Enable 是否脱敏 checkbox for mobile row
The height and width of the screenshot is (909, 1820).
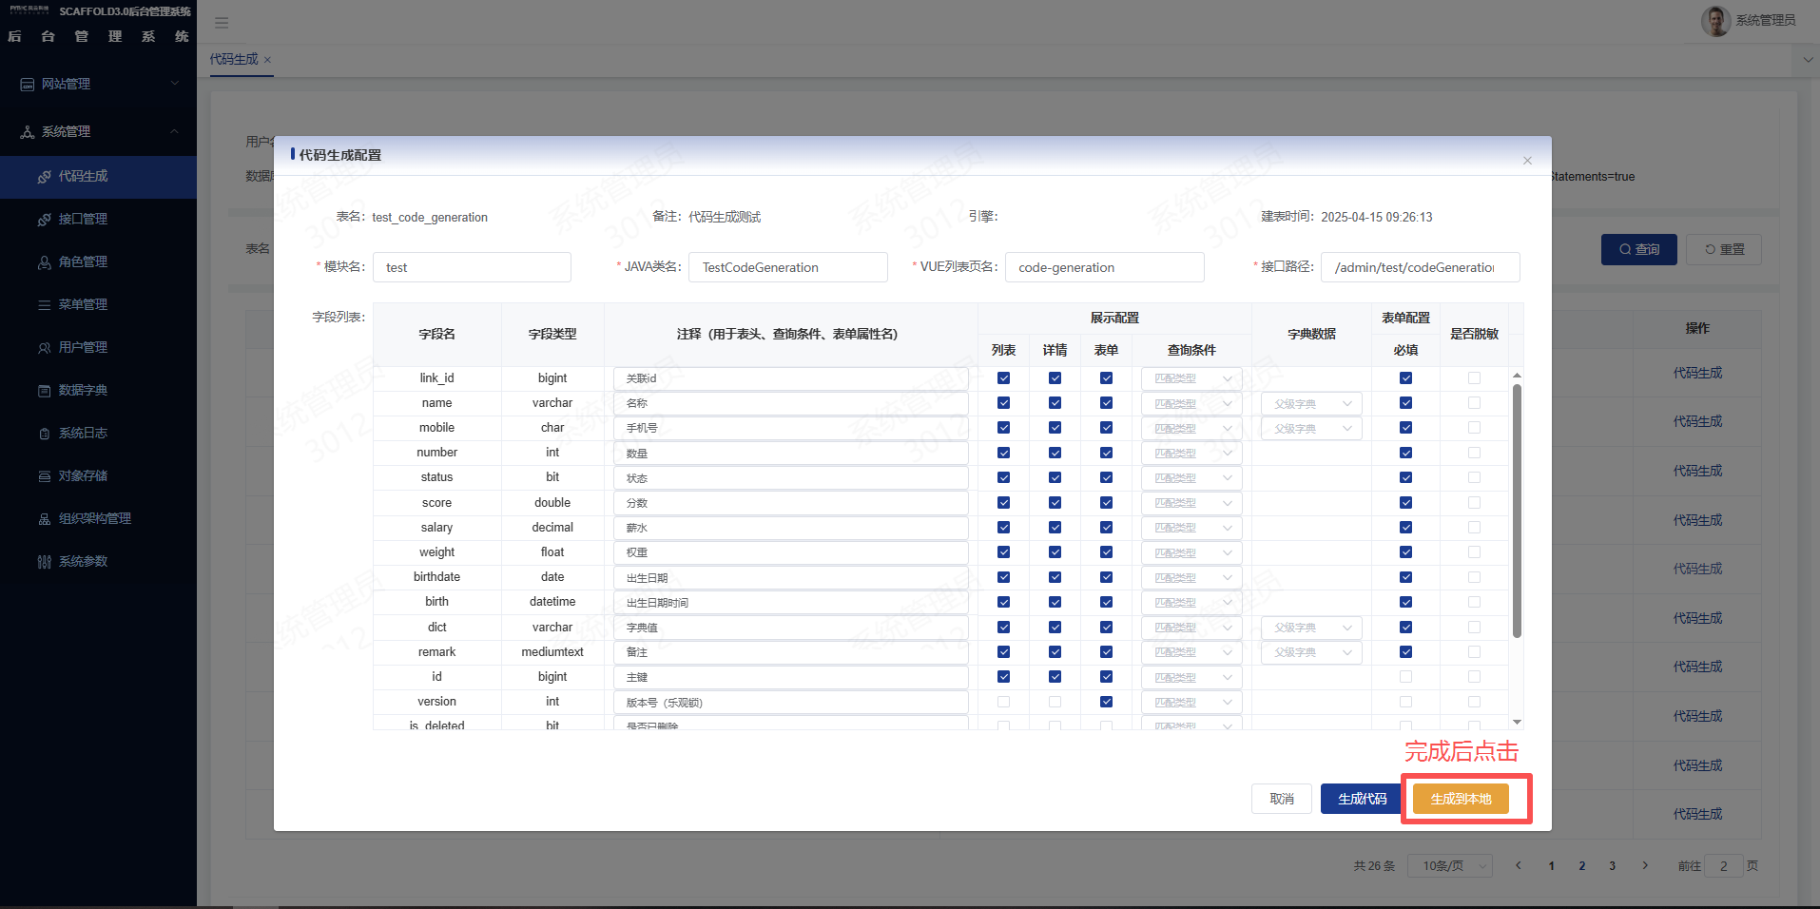pos(1474,428)
